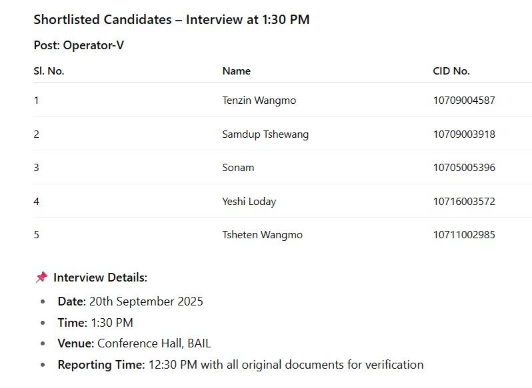Click CID number 10709003918
Viewport: 532px width, 388px height.
point(464,134)
